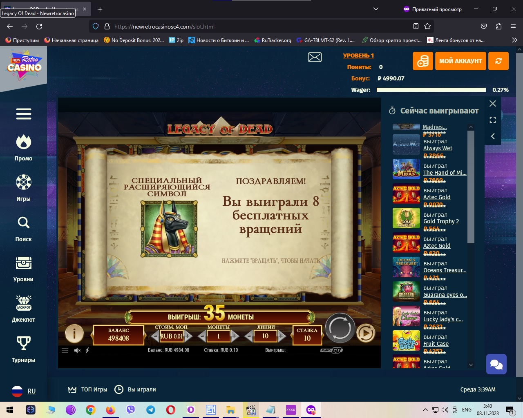
Task: Open the Турниры trophy icon
Action: pos(24,344)
